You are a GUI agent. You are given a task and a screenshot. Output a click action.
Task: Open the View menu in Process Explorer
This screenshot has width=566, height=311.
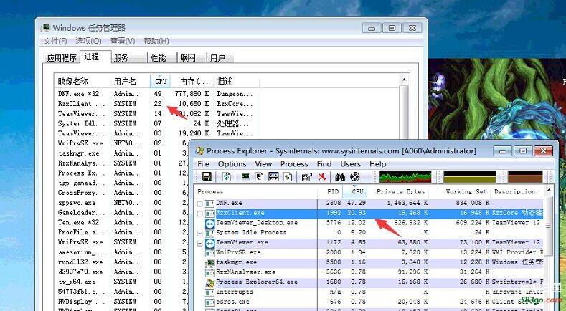coord(263,164)
